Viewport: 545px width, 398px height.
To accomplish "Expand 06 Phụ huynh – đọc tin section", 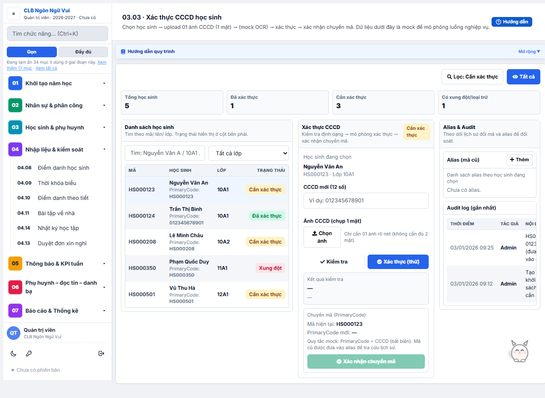I will (x=57, y=287).
